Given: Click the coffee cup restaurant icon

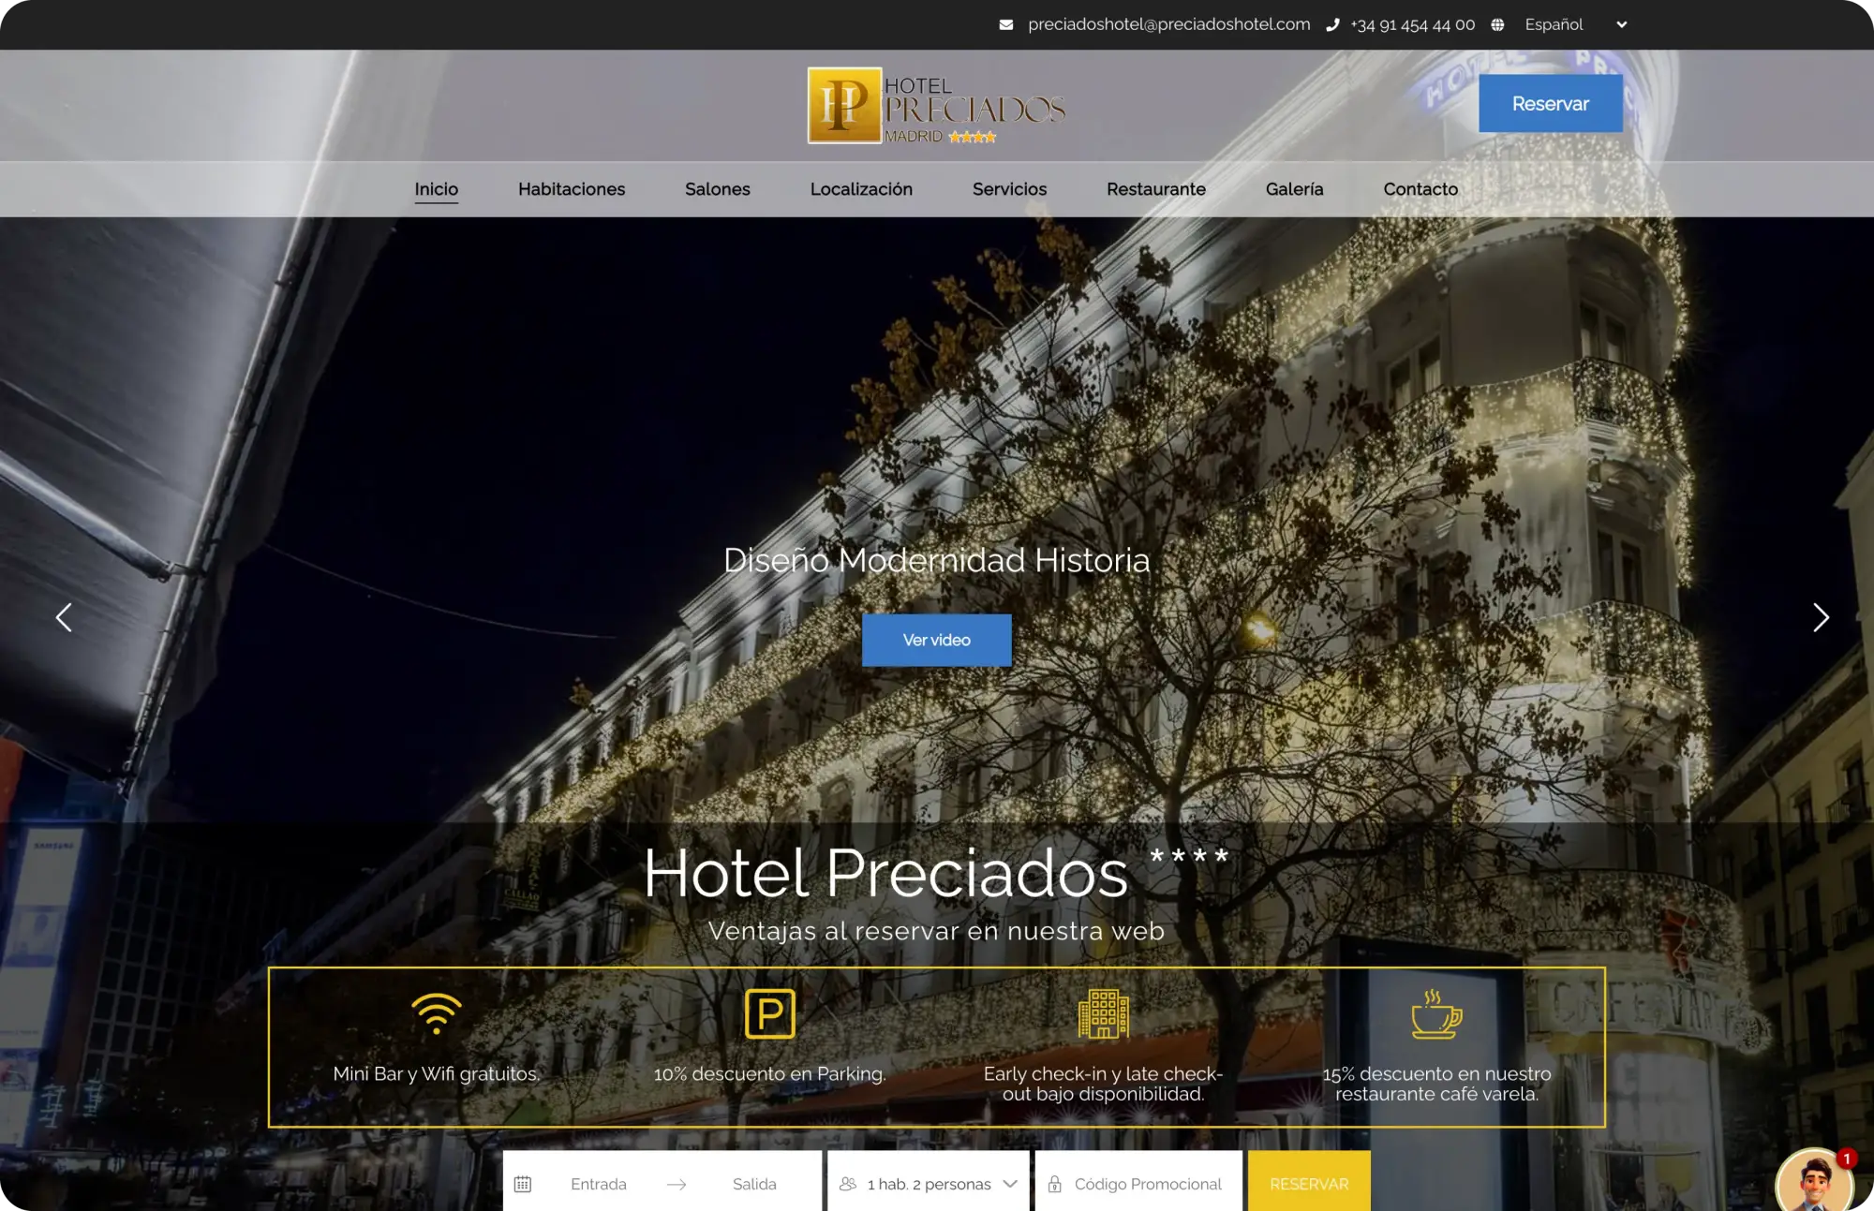Looking at the screenshot, I should click(1436, 1013).
